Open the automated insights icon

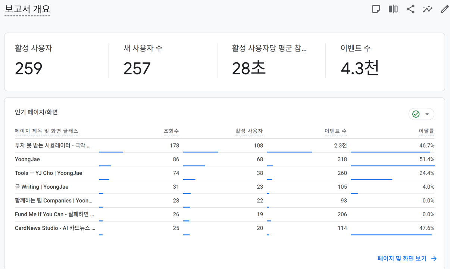click(x=427, y=9)
